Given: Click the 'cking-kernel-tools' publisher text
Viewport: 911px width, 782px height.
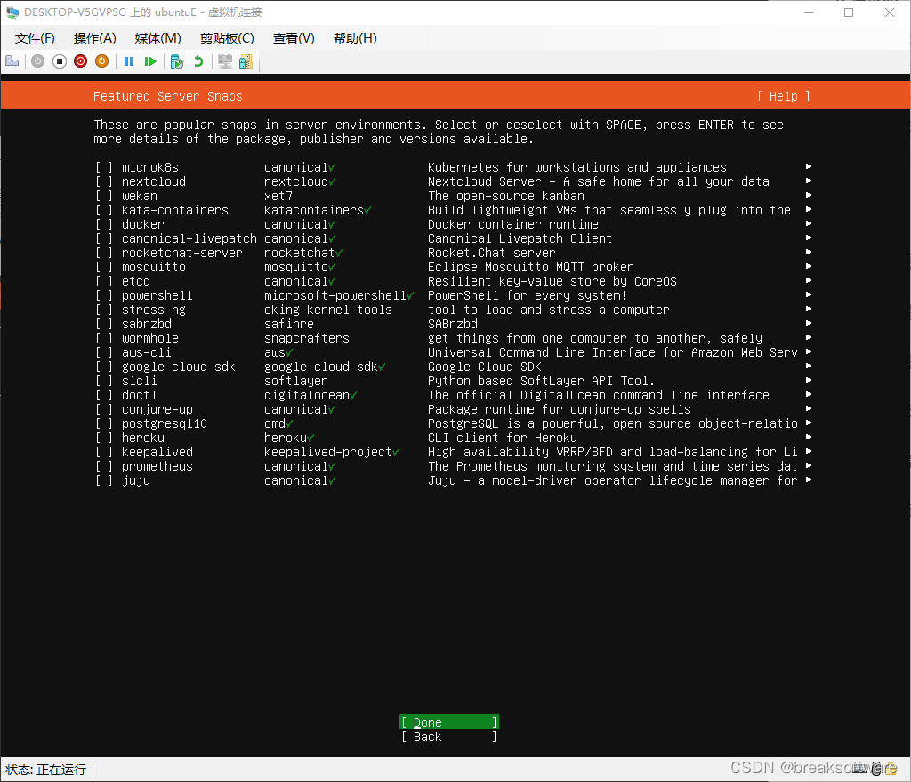Looking at the screenshot, I should pos(328,310).
